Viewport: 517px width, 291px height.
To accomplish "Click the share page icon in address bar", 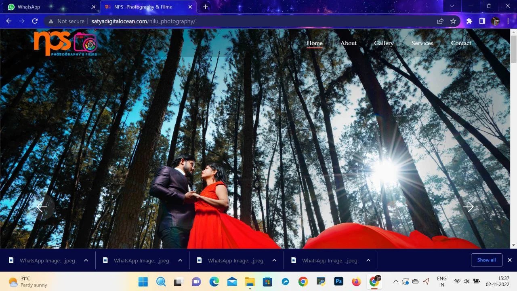I will click(x=440, y=21).
